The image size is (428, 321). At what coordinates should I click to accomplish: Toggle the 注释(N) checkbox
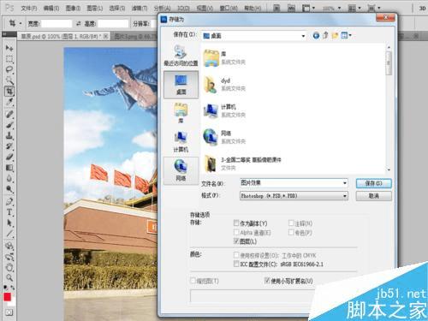pos(291,223)
